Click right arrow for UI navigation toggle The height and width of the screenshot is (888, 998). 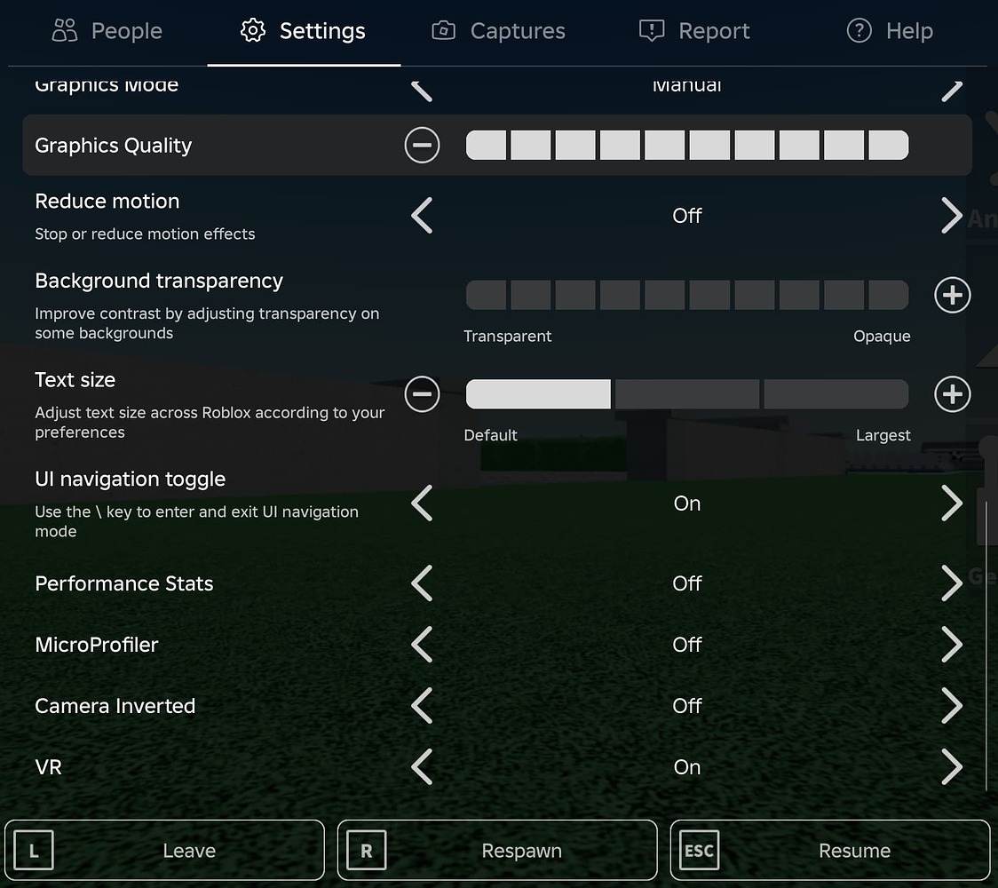952,503
